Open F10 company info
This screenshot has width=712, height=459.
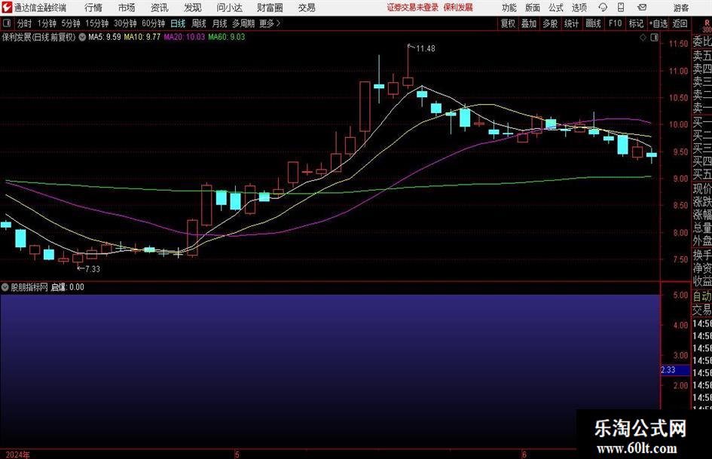615,23
